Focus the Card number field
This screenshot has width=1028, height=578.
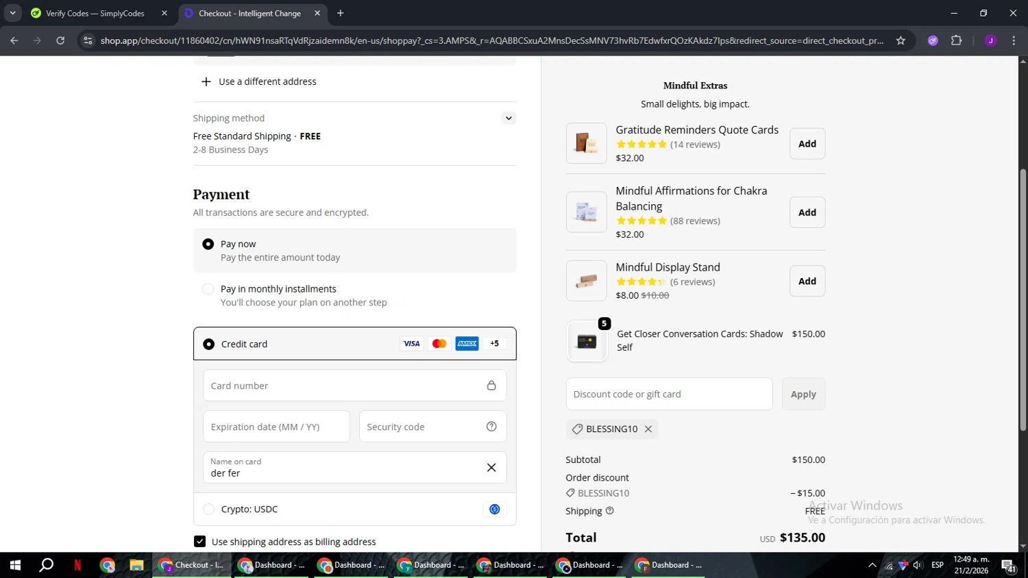pyautogui.click(x=354, y=386)
